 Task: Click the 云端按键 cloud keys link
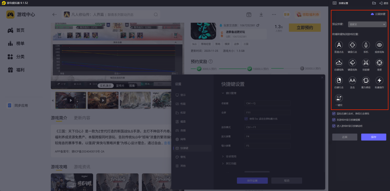pos(378,14)
